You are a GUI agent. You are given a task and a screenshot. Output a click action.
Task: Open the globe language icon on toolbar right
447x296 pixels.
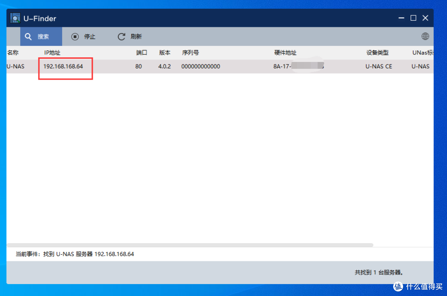pos(425,36)
